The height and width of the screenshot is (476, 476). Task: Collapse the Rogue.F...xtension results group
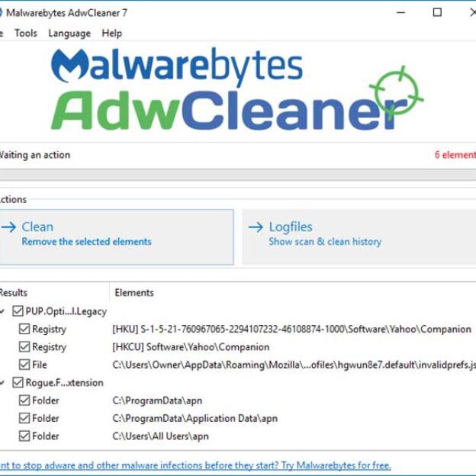pos(2,382)
